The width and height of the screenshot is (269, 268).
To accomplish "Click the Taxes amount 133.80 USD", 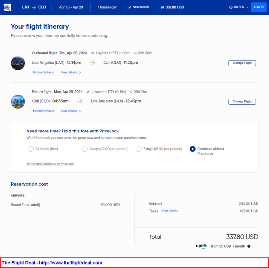I will 249,211.
